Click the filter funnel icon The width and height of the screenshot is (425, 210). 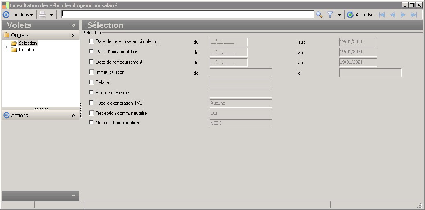click(x=330, y=15)
